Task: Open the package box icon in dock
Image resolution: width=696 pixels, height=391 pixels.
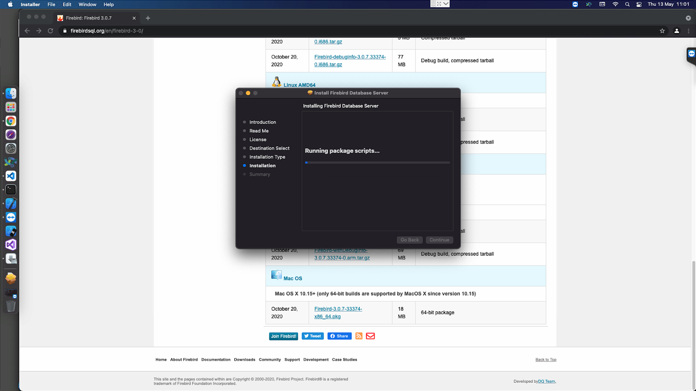Action: pos(11,278)
